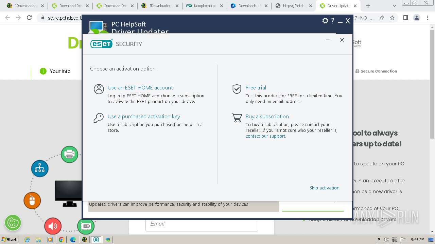435x244 pixels.
Task: Select the Your Info step
Action: point(55,71)
